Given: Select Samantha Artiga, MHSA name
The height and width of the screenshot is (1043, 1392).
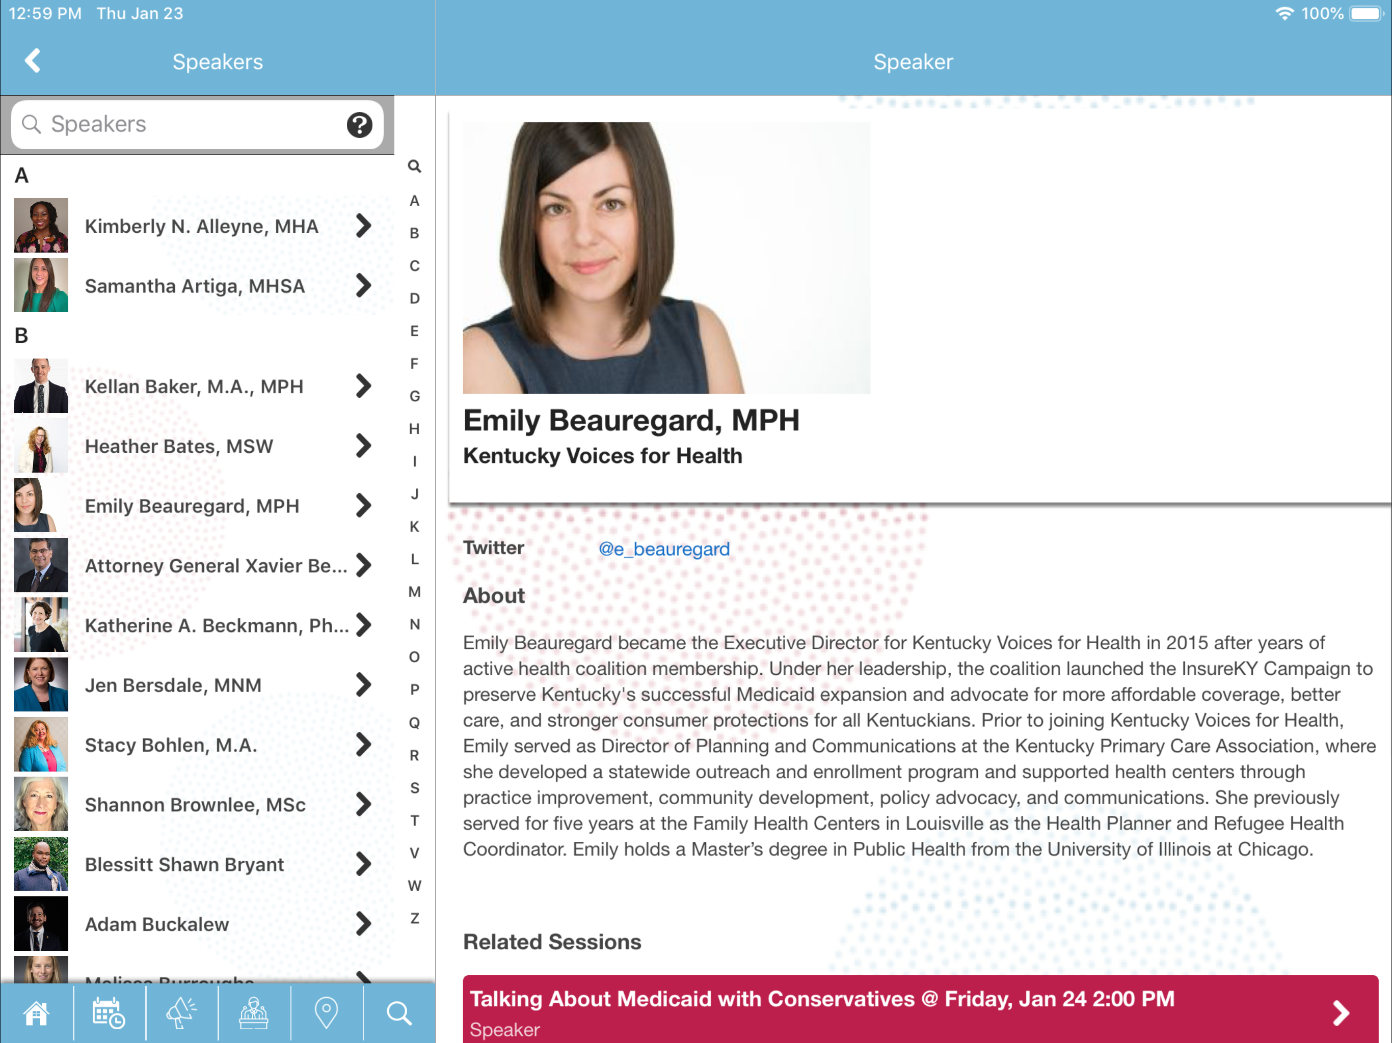Looking at the screenshot, I should point(195,286).
